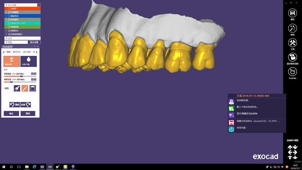The image size is (302, 170).
Task: Toggle the 咬颌记录 checkbox
Action: click(x=10, y=27)
